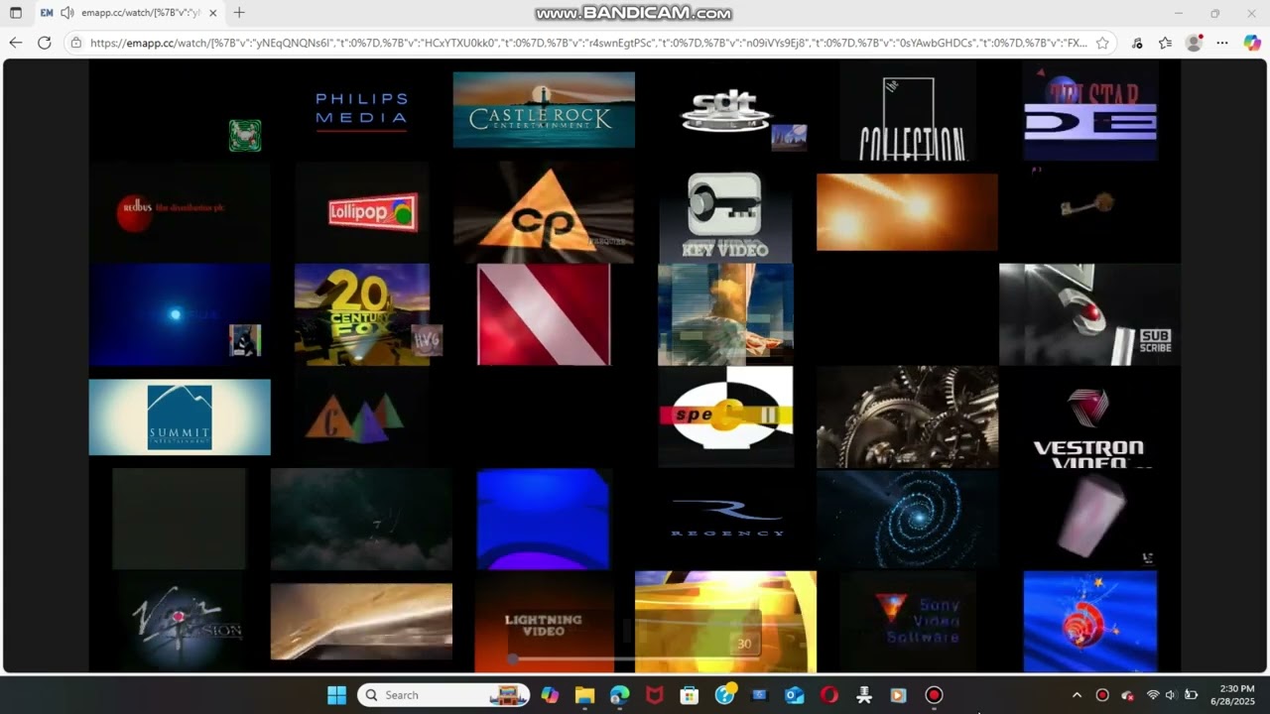Select the Virgin Vision video tile
1270x714 pixels.
tap(180, 622)
